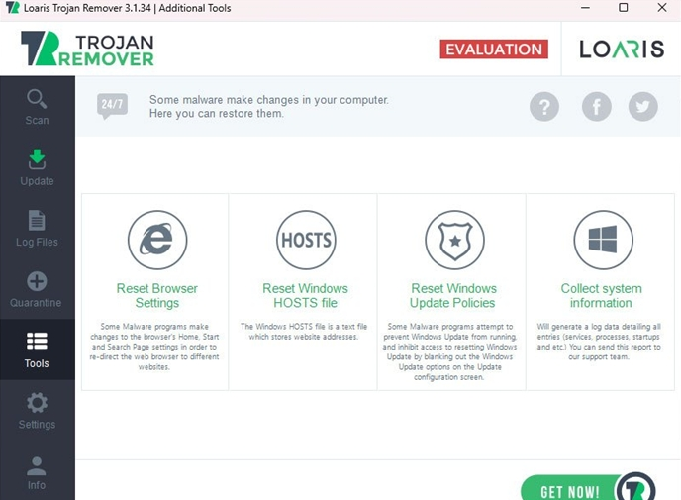Screen dimensions: 681x500
Task: Click the 'Some malware make changes' banner text
Action: point(269,106)
